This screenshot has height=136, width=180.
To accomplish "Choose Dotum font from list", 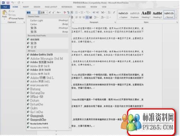I will click(x=48, y=101).
